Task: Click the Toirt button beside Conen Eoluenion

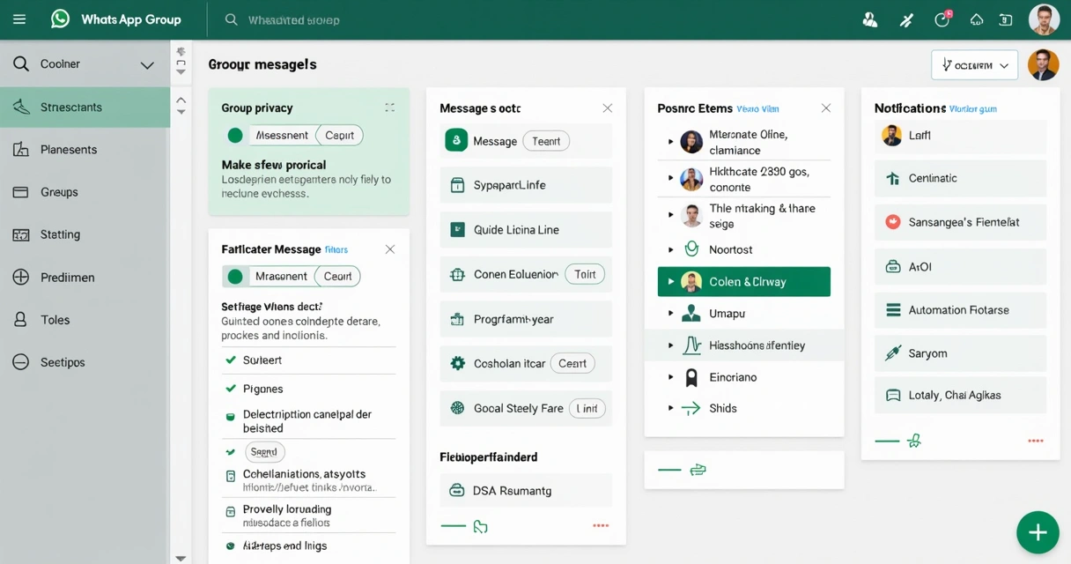Action: point(585,275)
